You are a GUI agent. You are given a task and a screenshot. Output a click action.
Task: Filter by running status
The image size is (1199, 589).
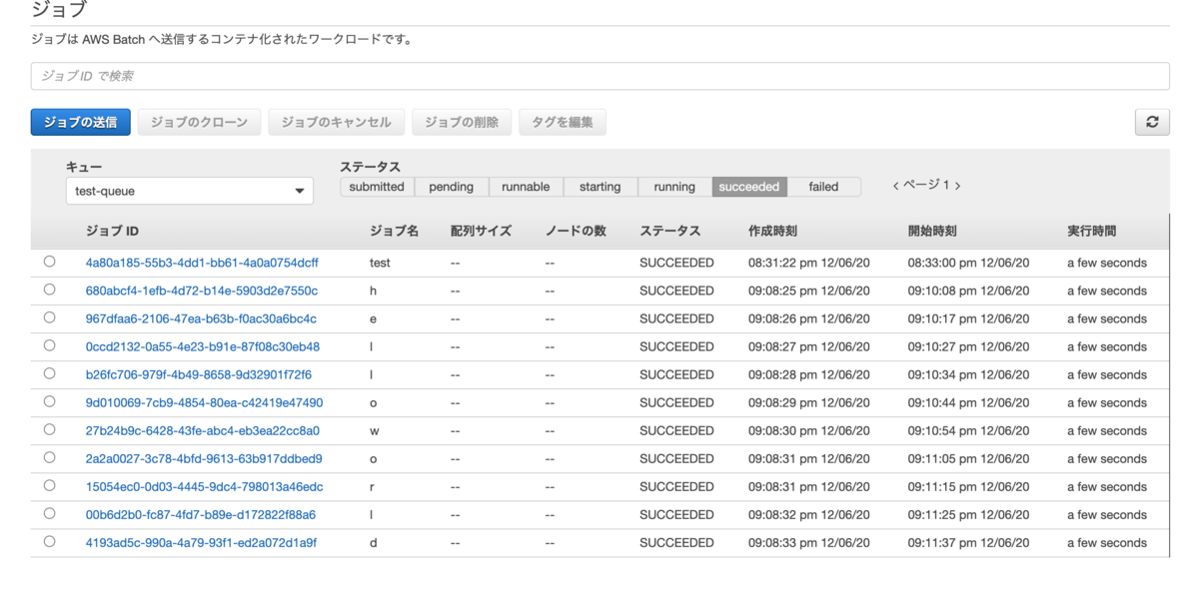(674, 187)
